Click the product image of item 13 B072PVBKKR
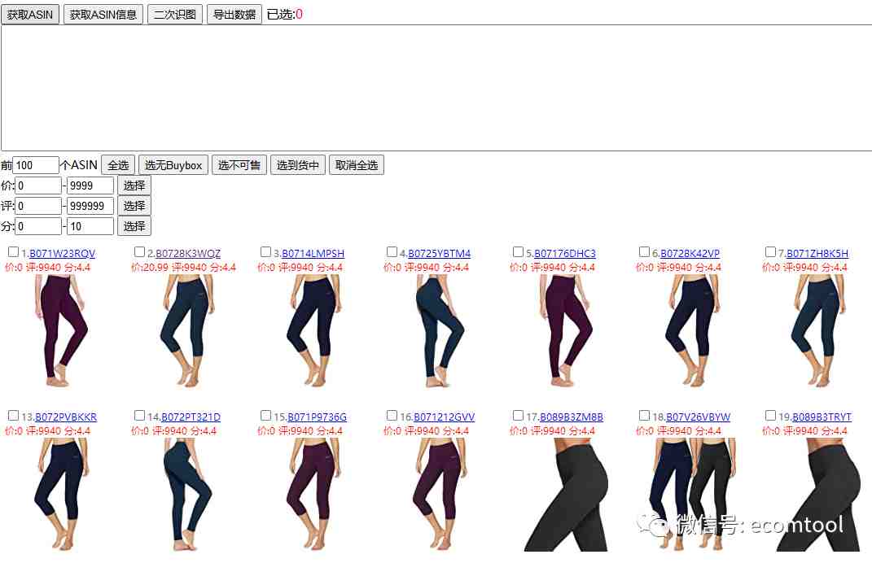 [x=62, y=494]
